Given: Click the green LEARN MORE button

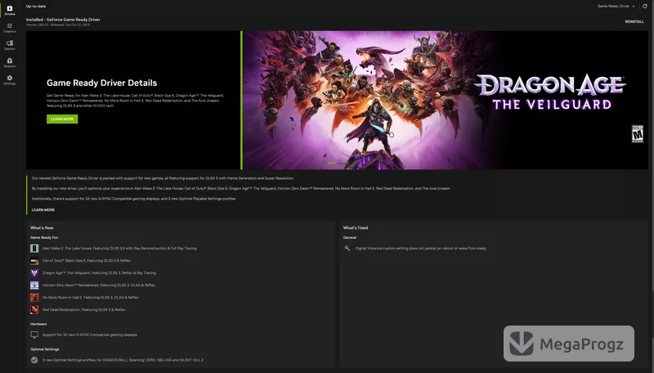Looking at the screenshot, I should 62,119.
